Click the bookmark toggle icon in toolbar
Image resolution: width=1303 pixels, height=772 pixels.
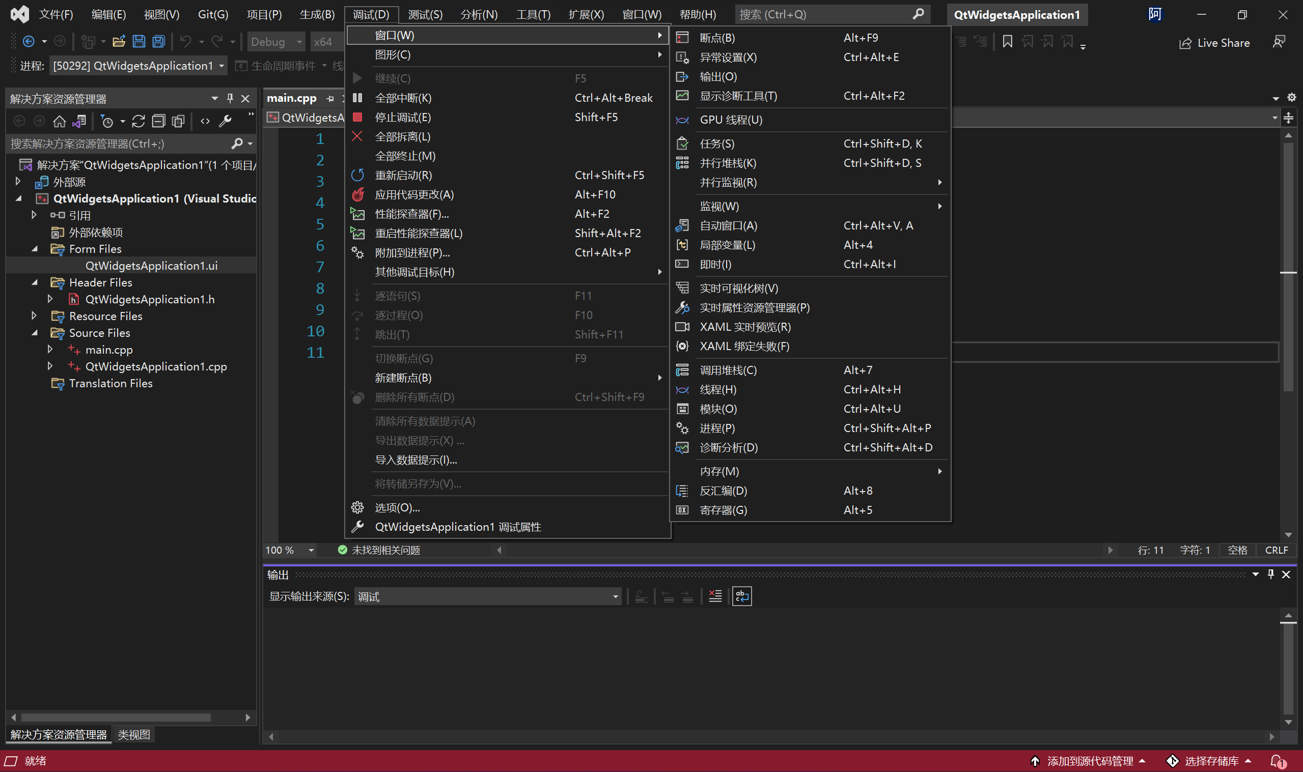click(x=1008, y=42)
